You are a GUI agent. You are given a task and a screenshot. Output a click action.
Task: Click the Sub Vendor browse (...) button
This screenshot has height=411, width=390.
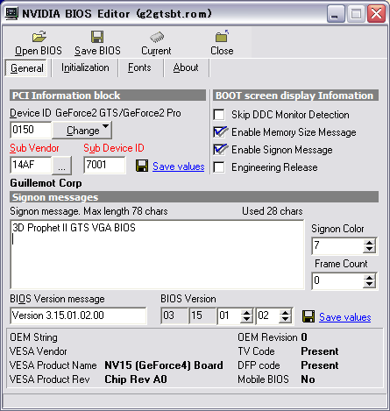tap(61, 166)
